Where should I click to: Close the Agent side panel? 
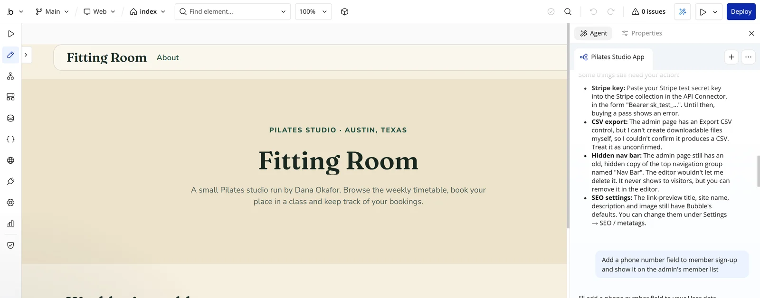point(751,33)
